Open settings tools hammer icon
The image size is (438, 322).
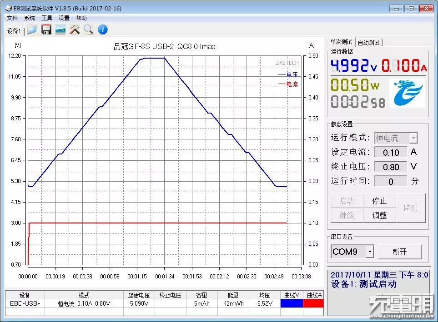pos(75,30)
